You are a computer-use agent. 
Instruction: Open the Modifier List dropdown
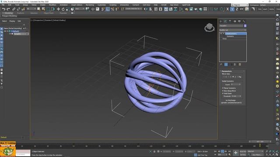233,30
